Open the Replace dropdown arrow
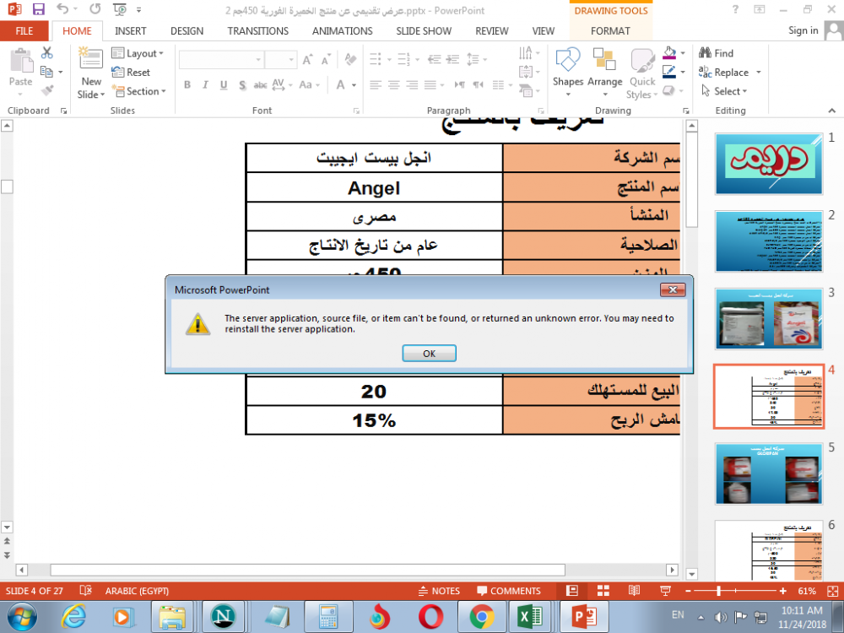844x633 pixels. point(759,72)
